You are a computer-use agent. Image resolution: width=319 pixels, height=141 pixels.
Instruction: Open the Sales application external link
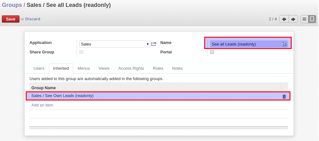point(154,44)
